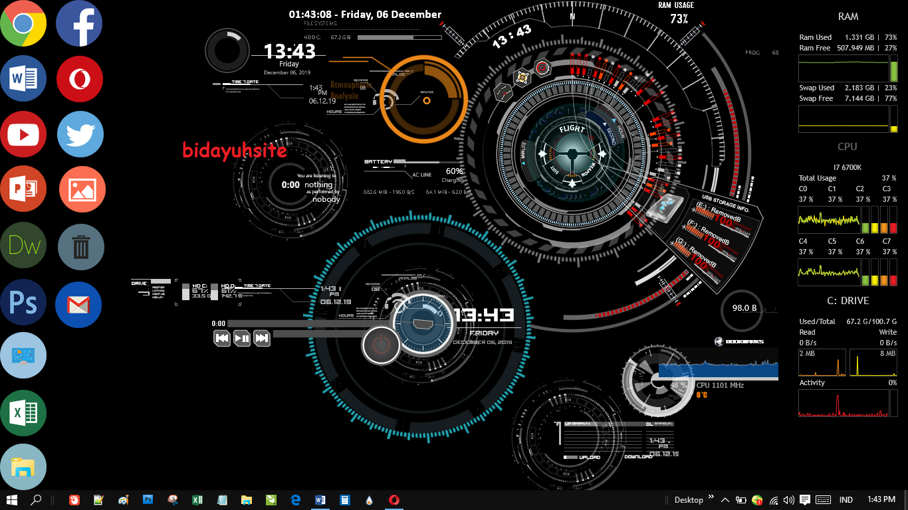Click the Desktop label on the taskbar
Image resolution: width=908 pixels, height=510 pixels.
point(689,499)
